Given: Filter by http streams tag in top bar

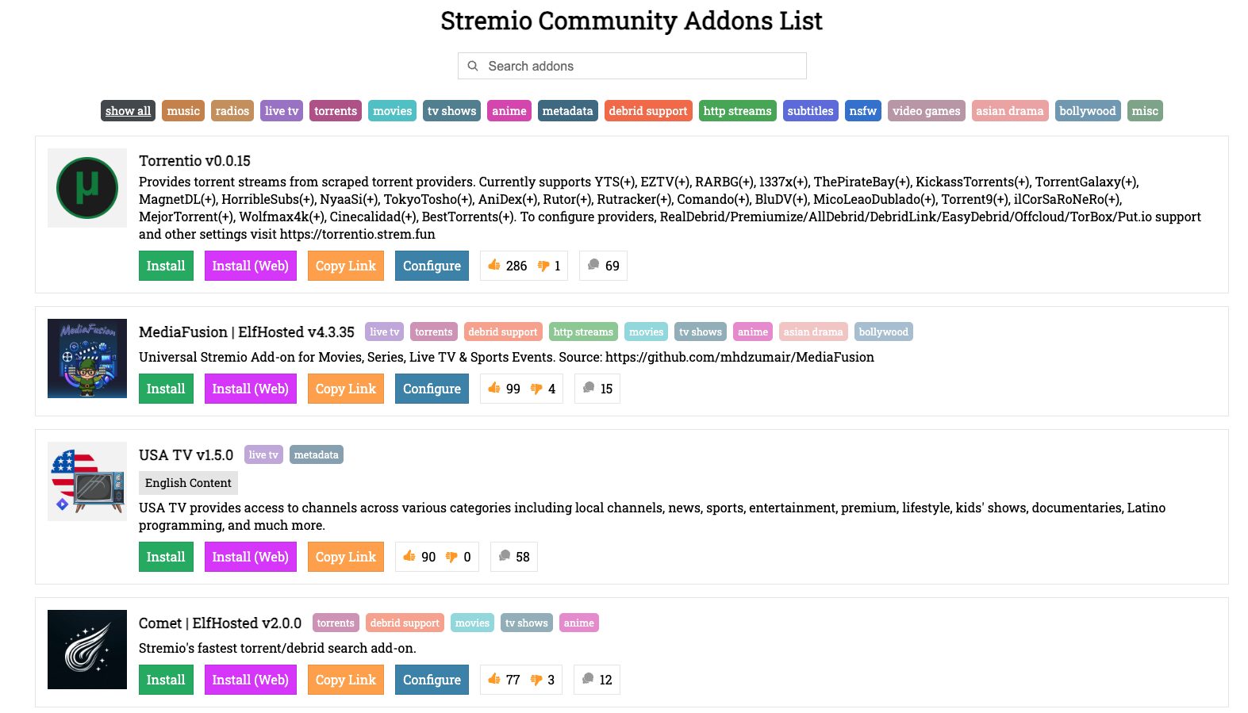Looking at the screenshot, I should pos(738,111).
